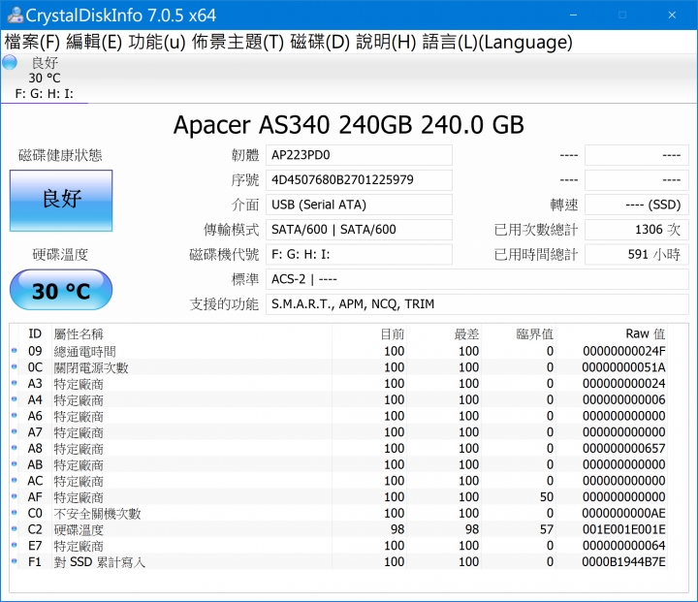Close the CrystalDiskInfo window
Viewport: 698px width, 602px height.
click(x=672, y=16)
